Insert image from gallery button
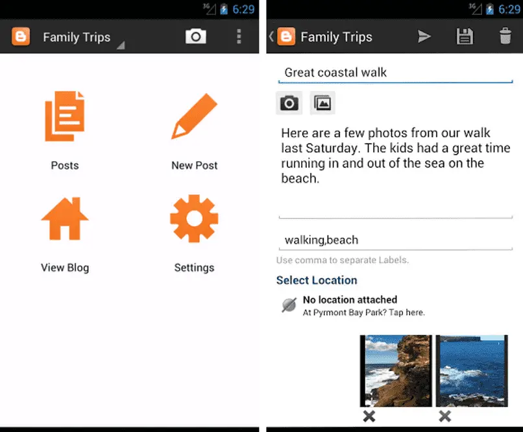This screenshot has width=523, height=432. pos(322,103)
